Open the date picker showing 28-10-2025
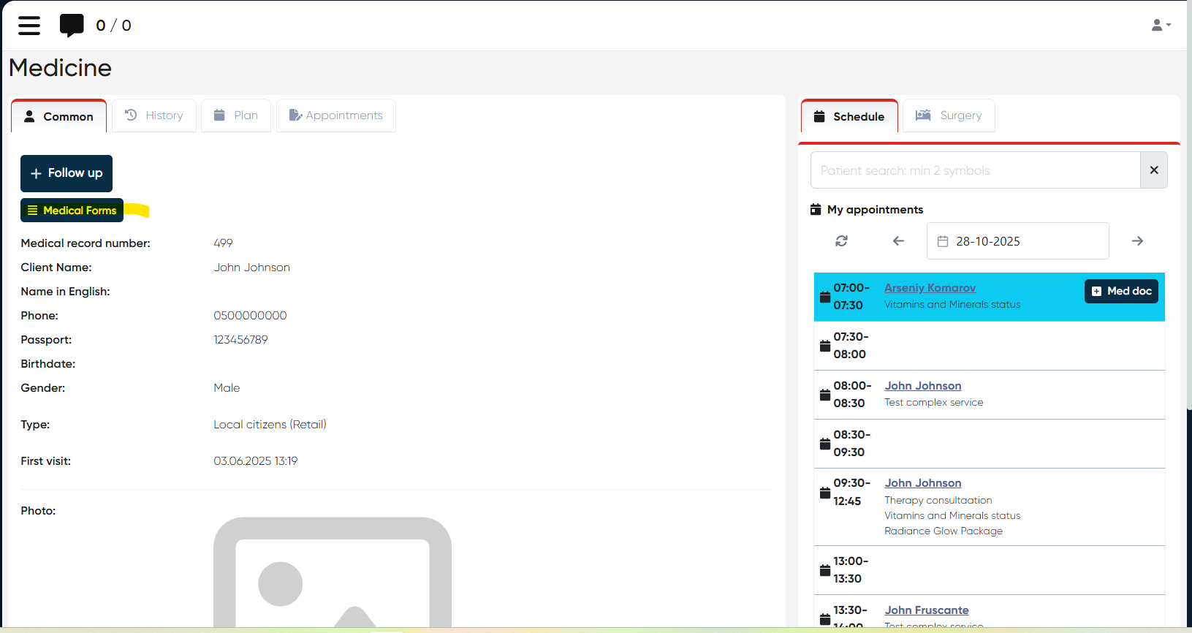 tap(1017, 241)
